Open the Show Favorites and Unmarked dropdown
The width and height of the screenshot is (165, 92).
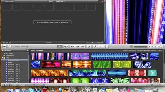35,85
